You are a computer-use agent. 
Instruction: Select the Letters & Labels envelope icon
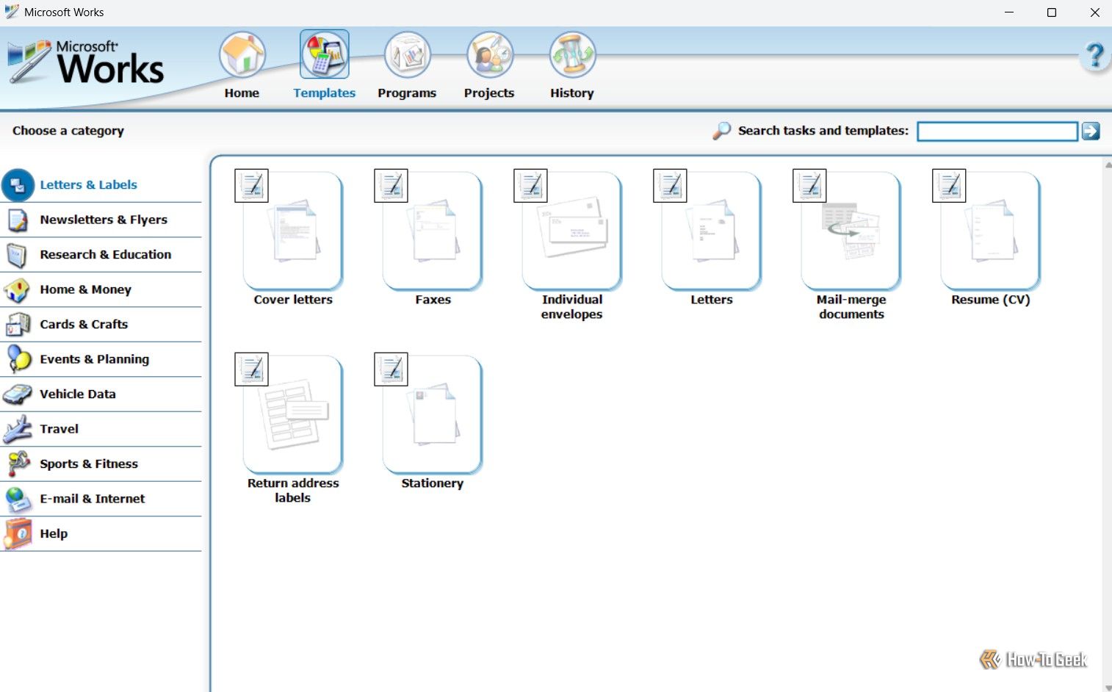18,184
